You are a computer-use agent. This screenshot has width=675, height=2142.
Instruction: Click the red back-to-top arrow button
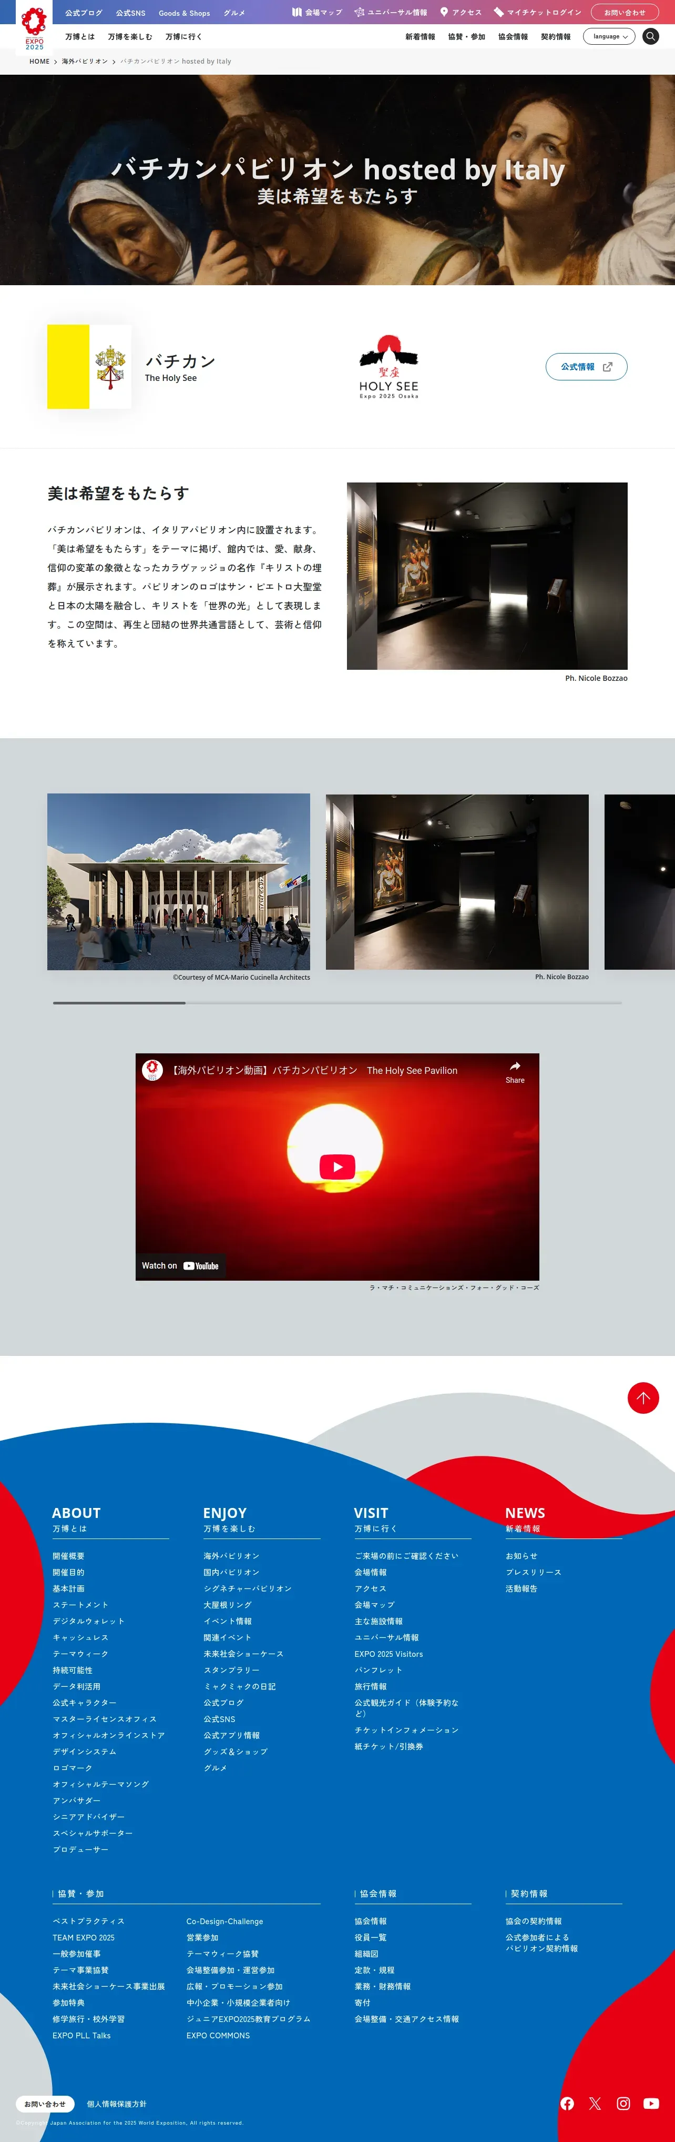pyautogui.click(x=643, y=1398)
